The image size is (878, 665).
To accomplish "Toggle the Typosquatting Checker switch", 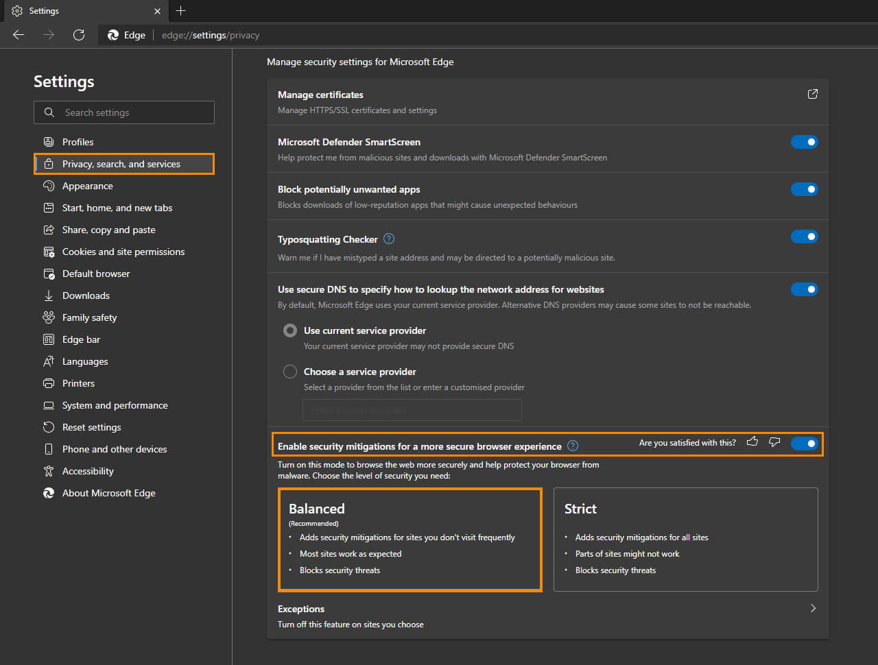I will pos(805,237).
